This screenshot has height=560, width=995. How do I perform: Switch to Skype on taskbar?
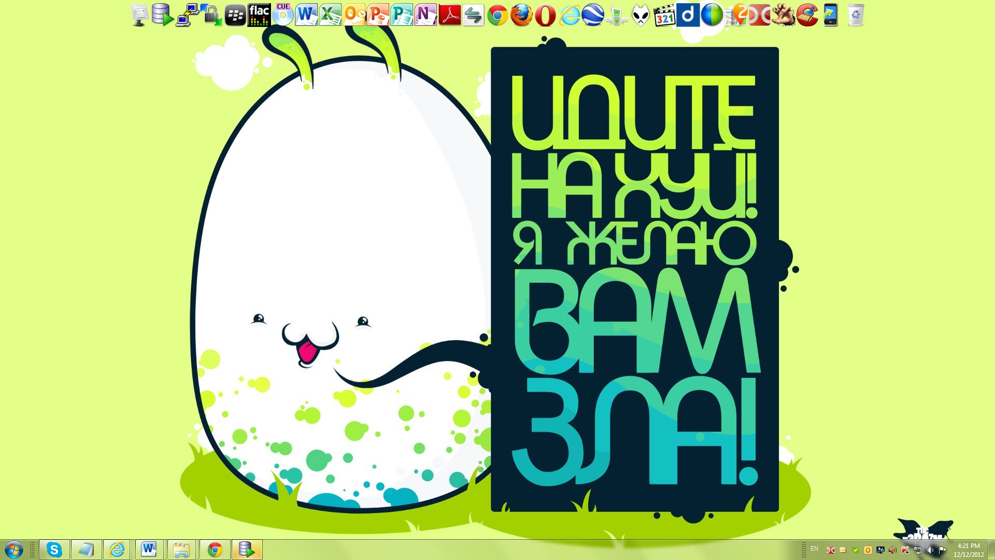54,550
